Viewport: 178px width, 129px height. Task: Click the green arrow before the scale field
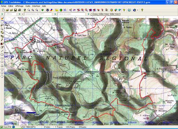pos(2,14)
